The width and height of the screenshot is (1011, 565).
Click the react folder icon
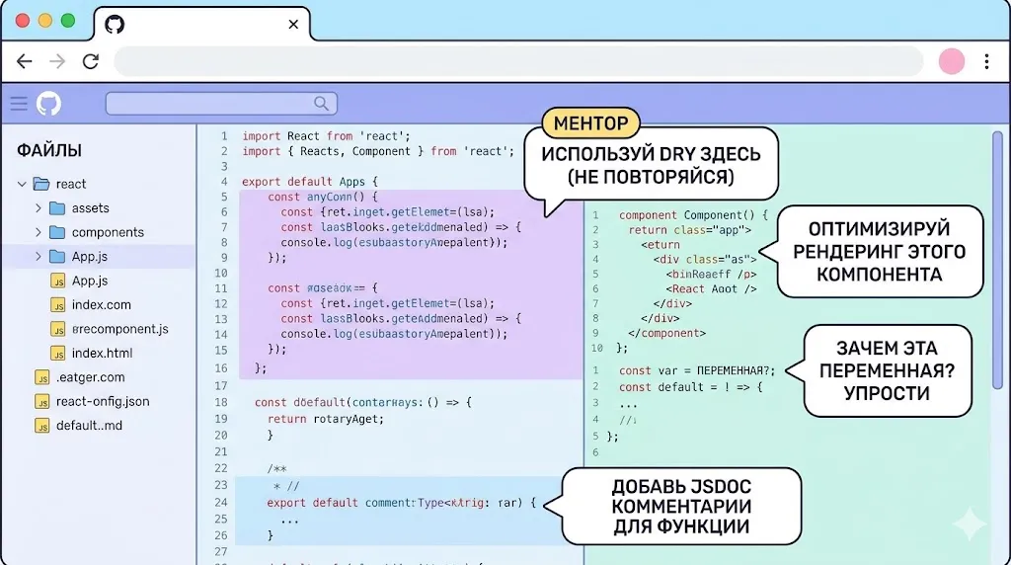click(x=41, y=184)
